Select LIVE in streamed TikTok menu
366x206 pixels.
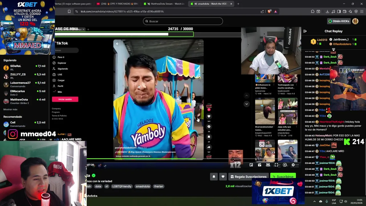(x=57, y=74)
